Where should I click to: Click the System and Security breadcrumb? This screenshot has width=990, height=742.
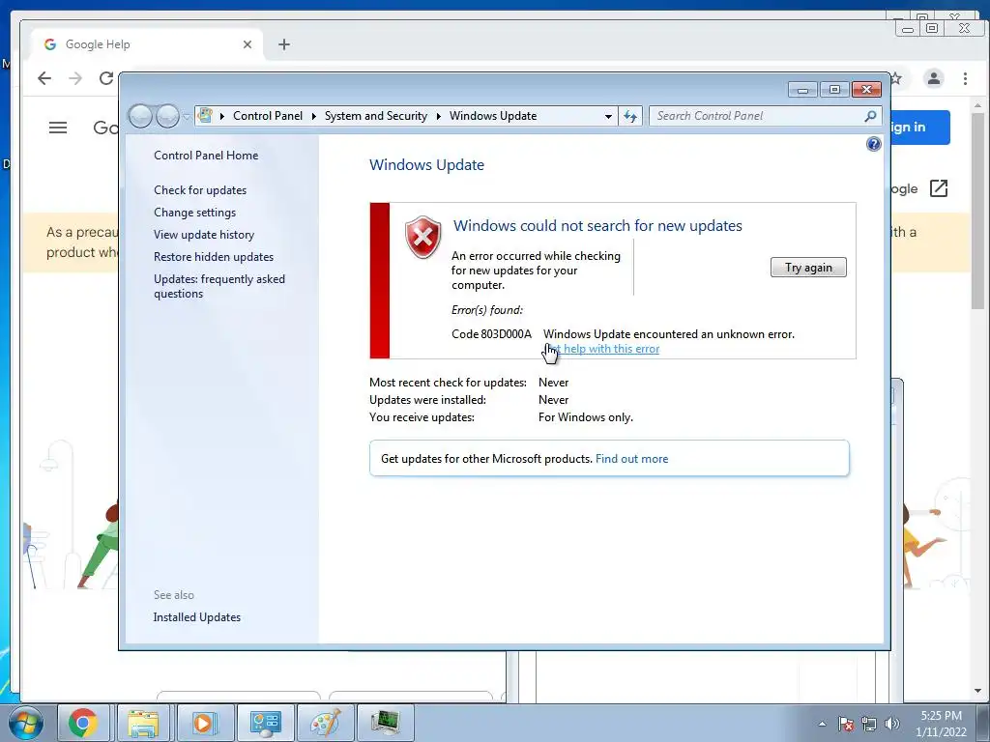tap(376, 116)
